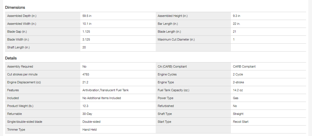Select the CARB Compliant value cell
The image size is (312, 136).
244,66
